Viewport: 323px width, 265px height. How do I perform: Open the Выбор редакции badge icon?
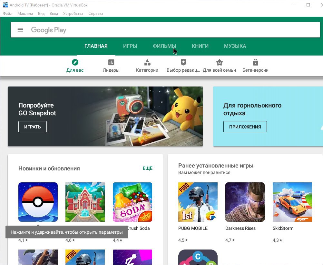coord(183,62)
